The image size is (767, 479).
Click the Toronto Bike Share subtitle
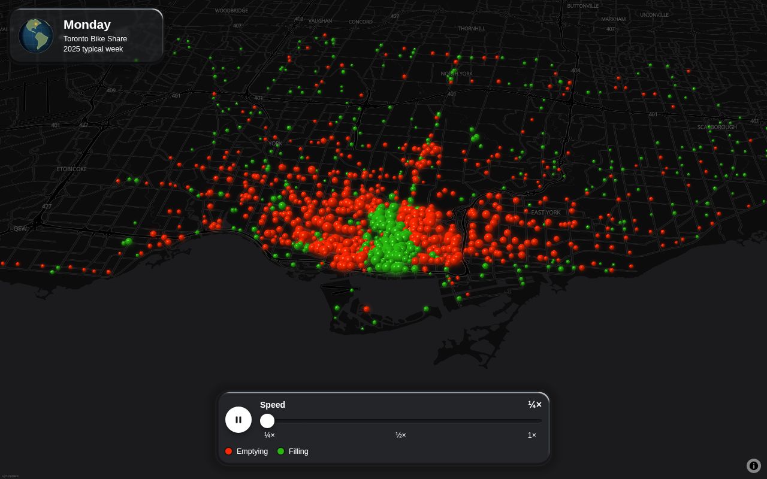95,39
